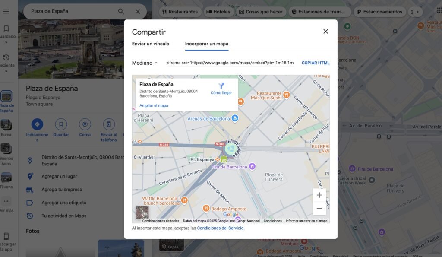
Task: Open Guardados in the sidebar
Action: pyautogui.click(x=6, y=32)
